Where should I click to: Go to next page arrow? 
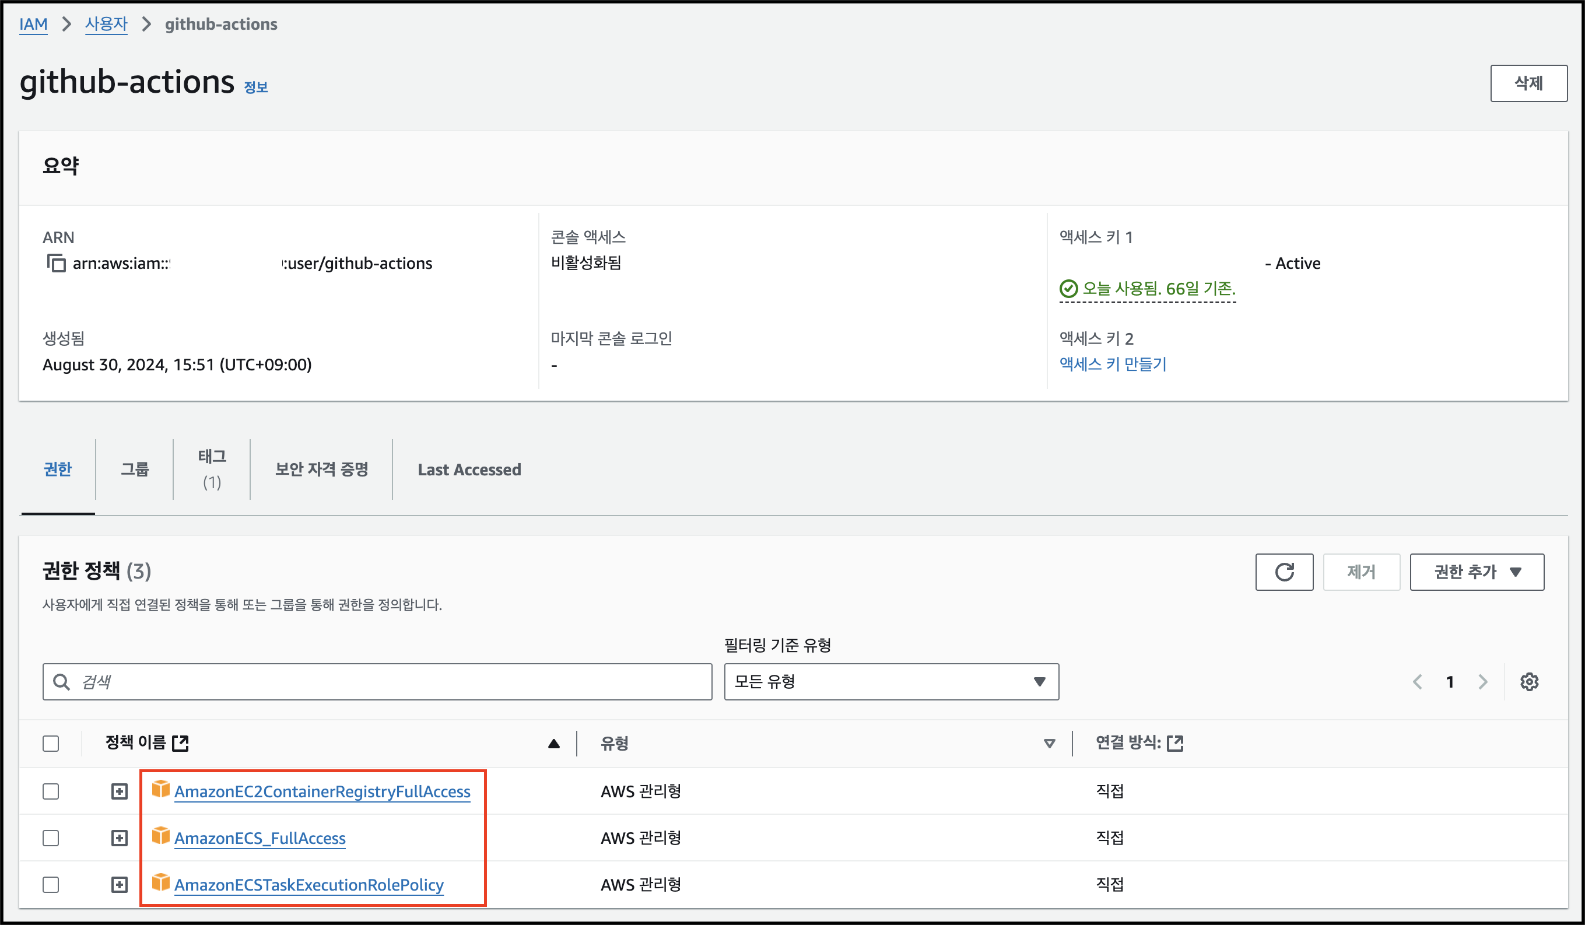[1483, 681]
